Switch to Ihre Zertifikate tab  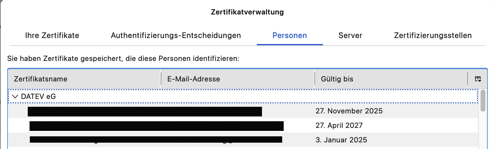(52, 36)
